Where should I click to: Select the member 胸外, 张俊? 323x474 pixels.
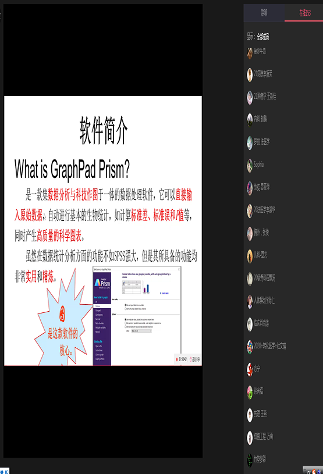[x=261, y=232]
